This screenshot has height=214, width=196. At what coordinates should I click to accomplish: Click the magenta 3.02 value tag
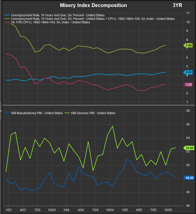(x=188, y=85)
